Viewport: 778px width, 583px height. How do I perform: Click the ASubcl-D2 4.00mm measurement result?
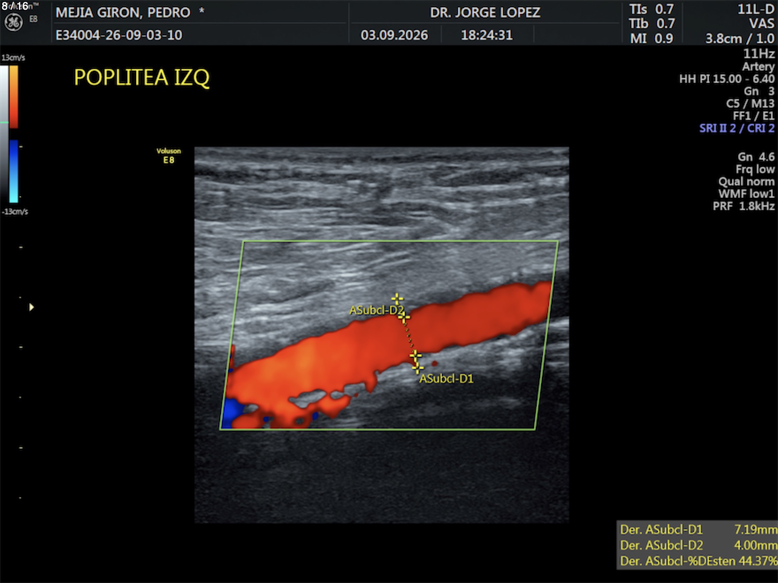tap(698, 545)
